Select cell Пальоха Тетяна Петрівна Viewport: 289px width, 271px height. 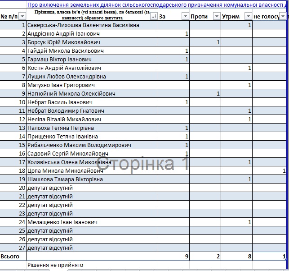92,128
